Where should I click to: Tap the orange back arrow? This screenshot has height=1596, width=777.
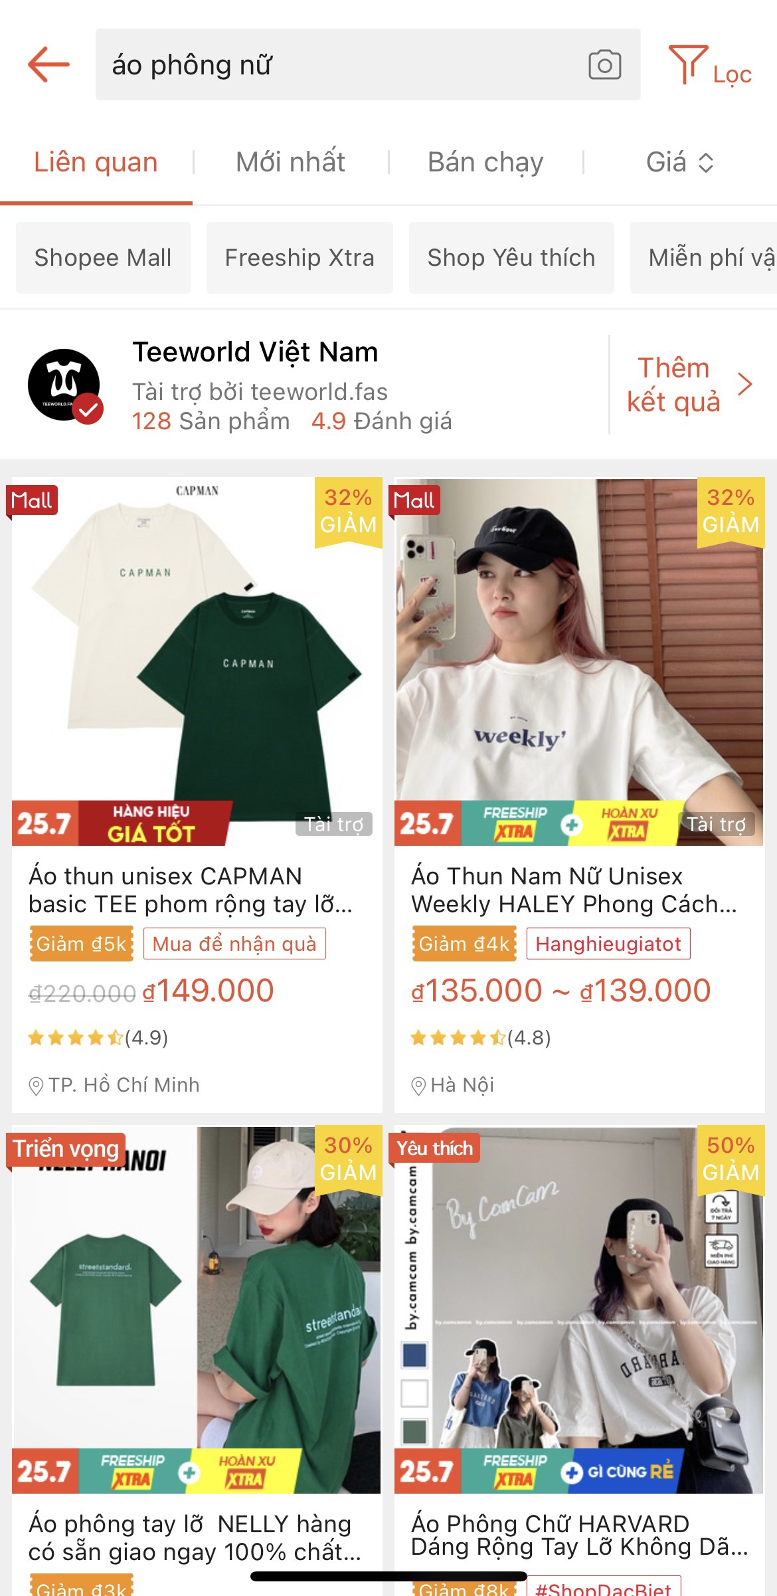click(x=48, y=64)
